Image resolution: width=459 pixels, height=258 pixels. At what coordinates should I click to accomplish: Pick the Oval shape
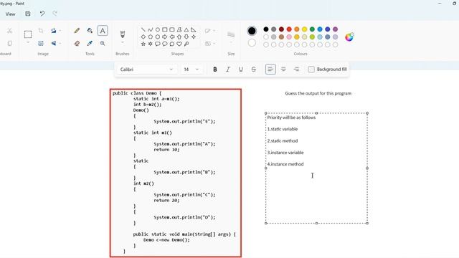(158, 29)
